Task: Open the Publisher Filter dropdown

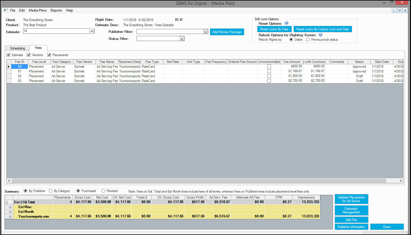Action: point(205,32)
